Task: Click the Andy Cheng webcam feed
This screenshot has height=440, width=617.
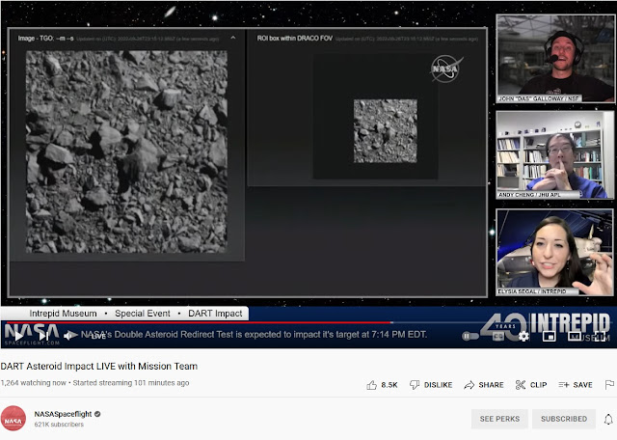Action: pyautogui.click(x=555, y=154)
